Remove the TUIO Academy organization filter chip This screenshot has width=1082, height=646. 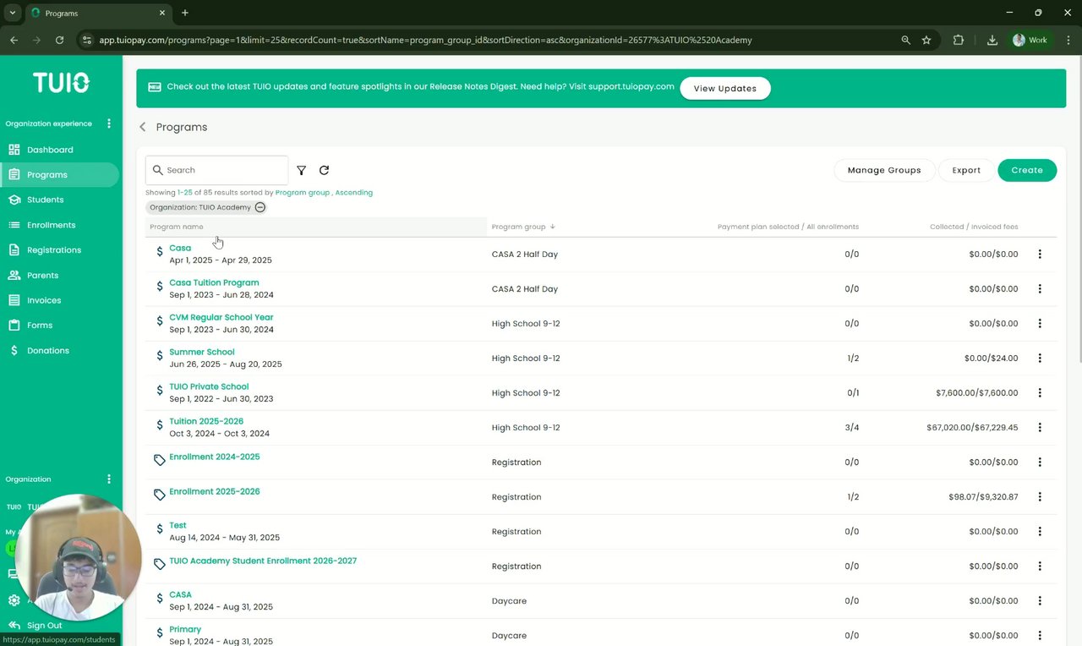(260, 207)
